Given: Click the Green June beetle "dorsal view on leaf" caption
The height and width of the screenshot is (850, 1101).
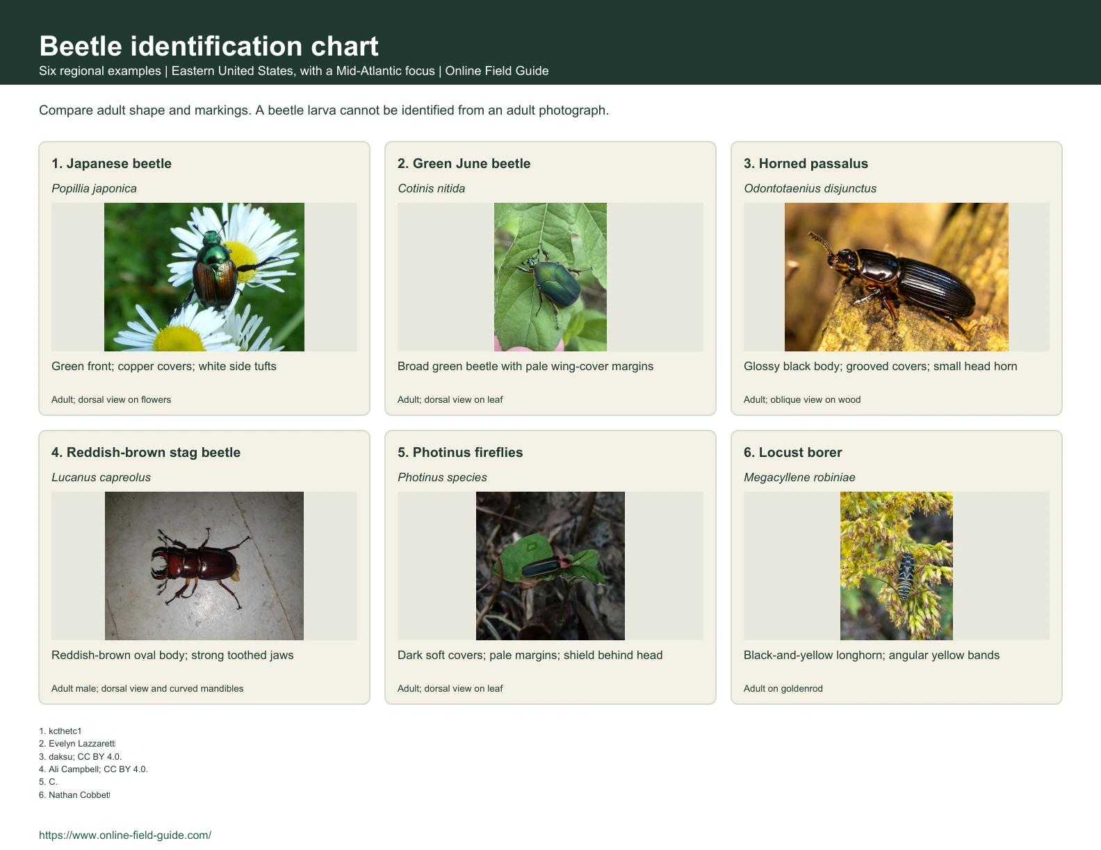Looking at the screenshot, I should (450, 399).
